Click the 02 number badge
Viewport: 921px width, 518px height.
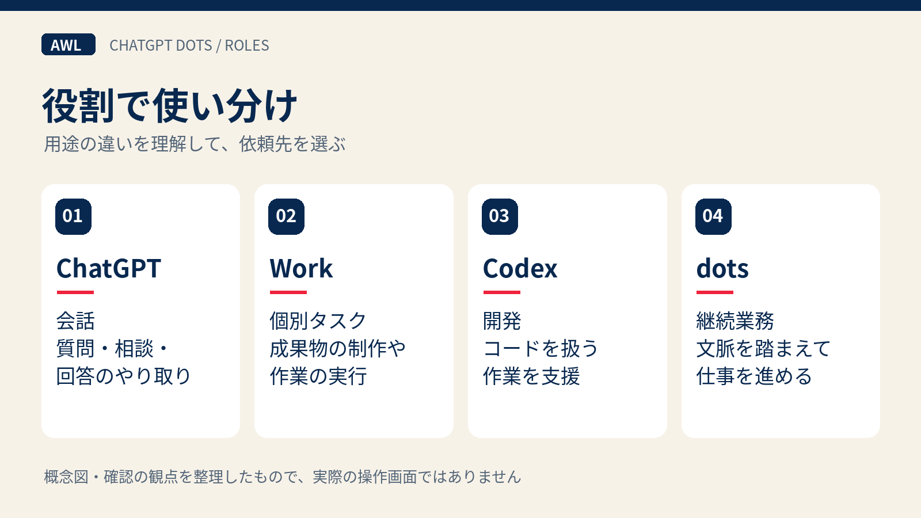coord(286,216)
